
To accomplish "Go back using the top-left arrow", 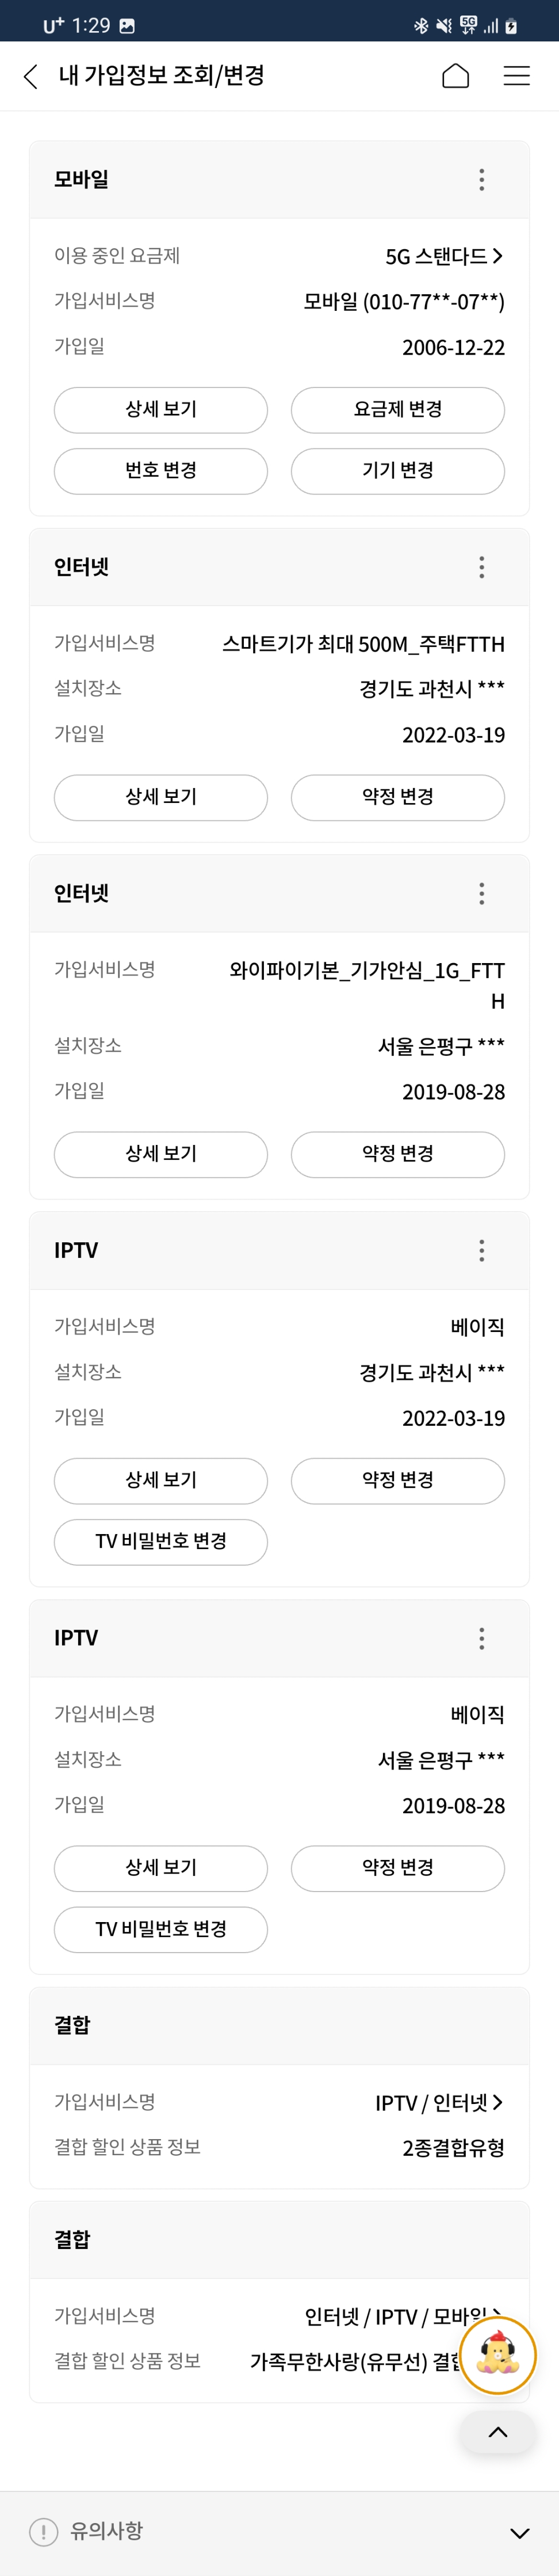I will [31, 76].
